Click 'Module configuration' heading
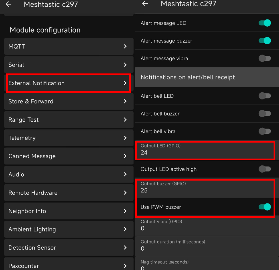The image size is (279, 270). 45,30
